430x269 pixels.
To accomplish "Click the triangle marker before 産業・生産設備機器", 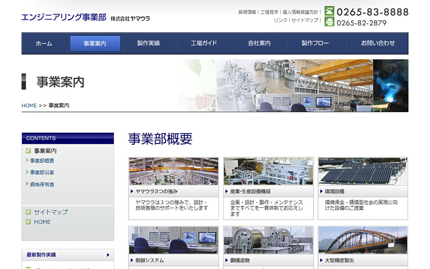I will [x=227, y=191].
